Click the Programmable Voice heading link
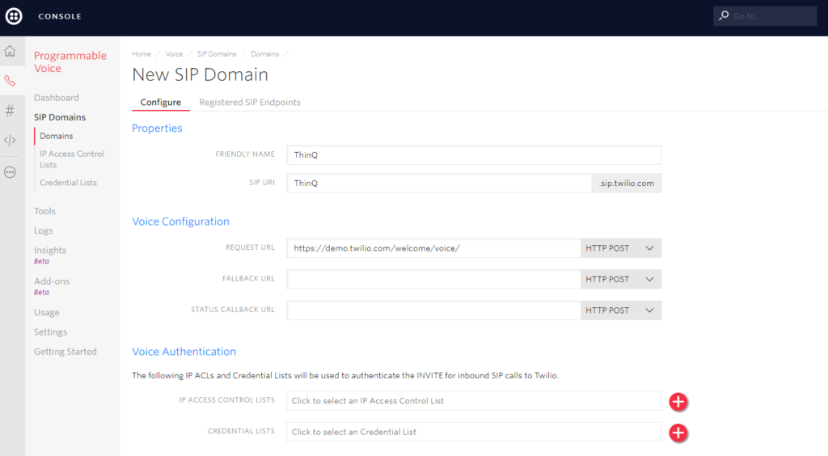This screenshot has width=828, height=456. [70, 61]
